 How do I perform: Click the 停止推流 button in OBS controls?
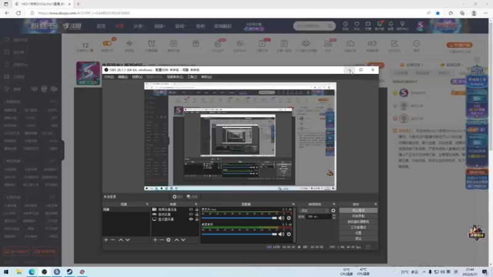click(358, 211)
